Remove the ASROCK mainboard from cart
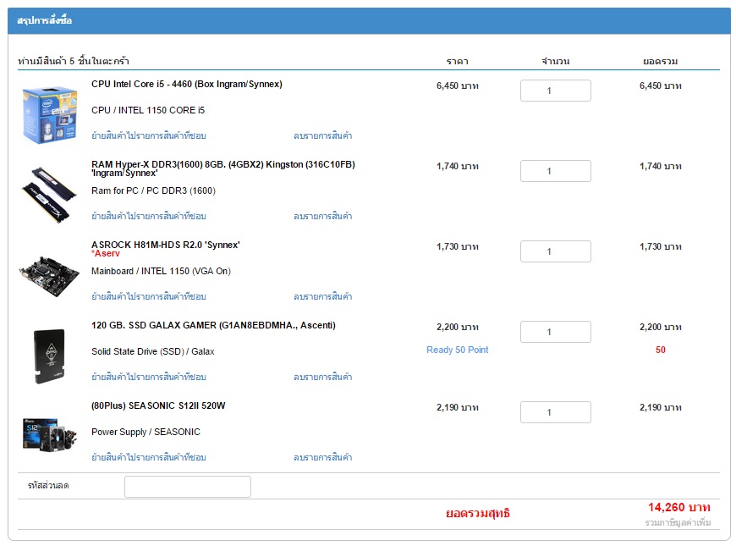 pos(323,296)
